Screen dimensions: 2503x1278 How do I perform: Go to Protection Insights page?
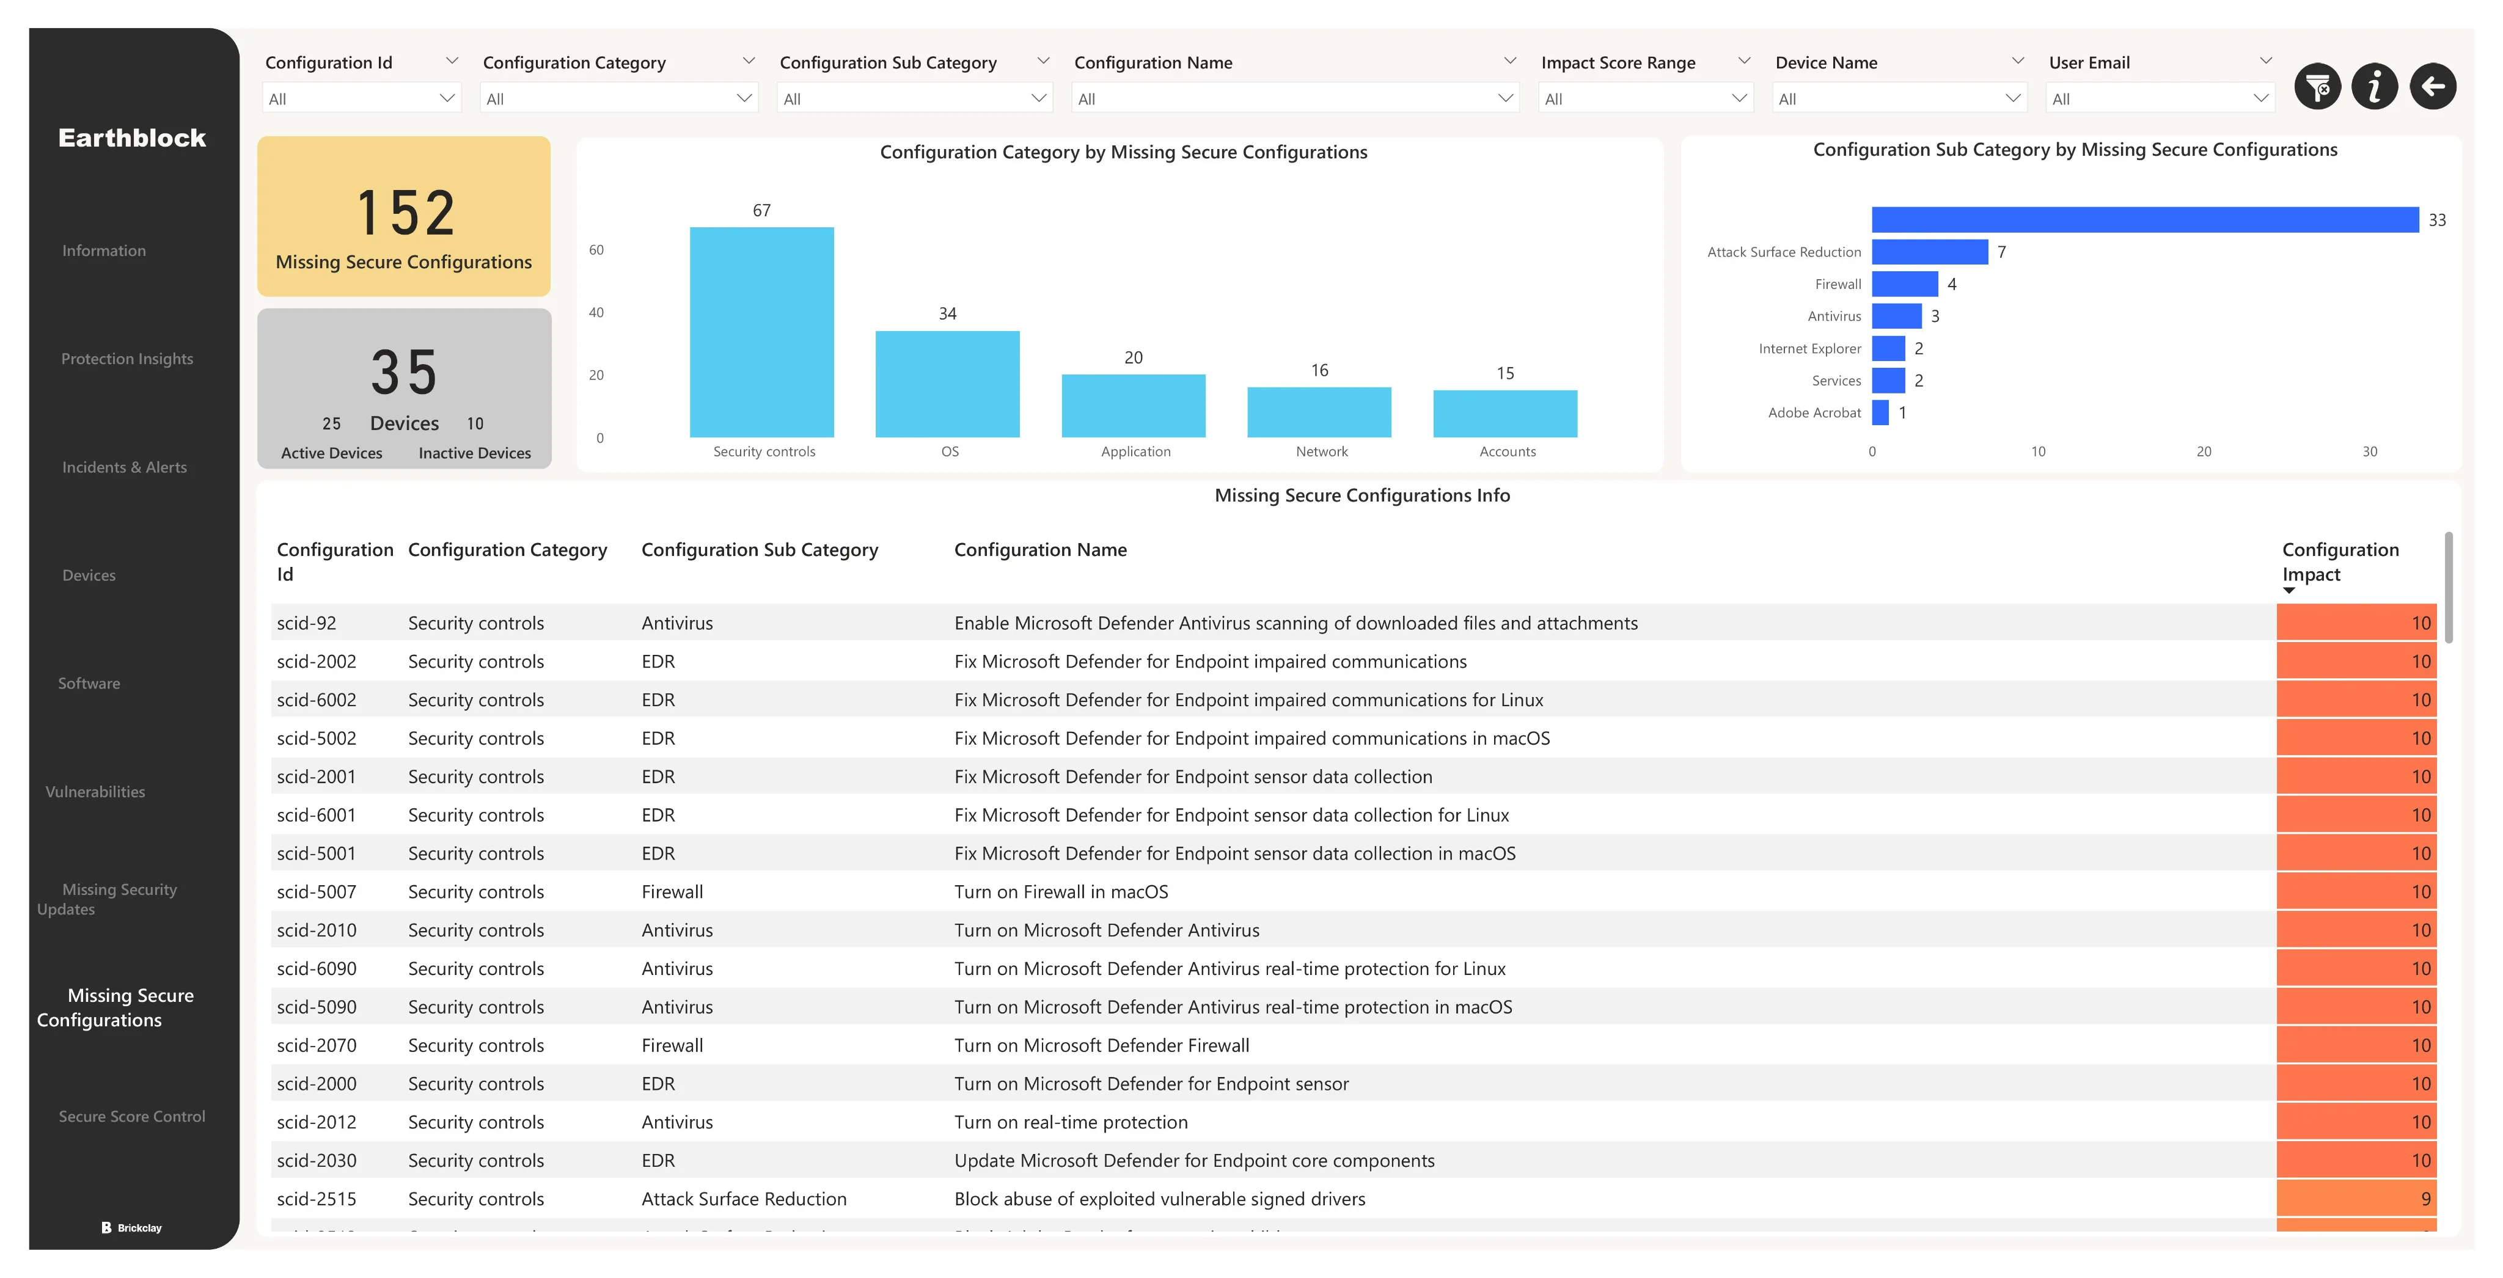127,359
